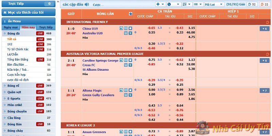Click the refresh button showing 52

(252, 4)
